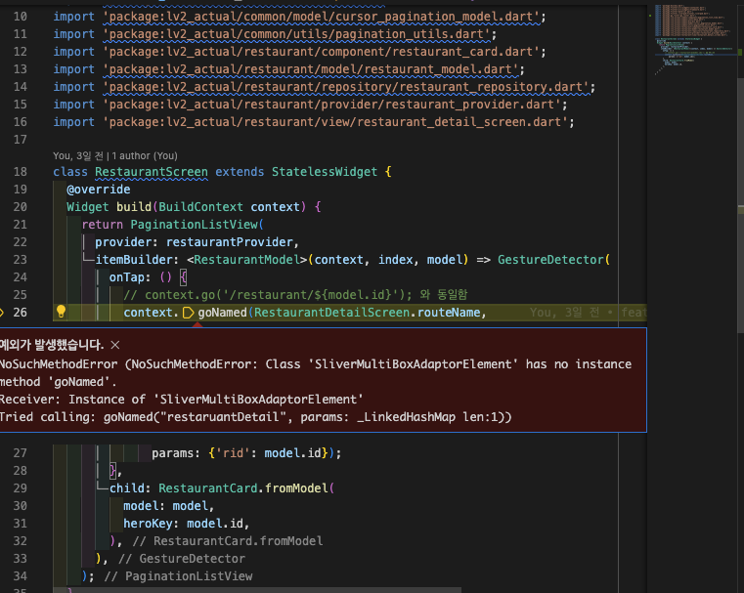Click the RestaurantScreen class name
This screenshot has height=593, width=744.
151,172
